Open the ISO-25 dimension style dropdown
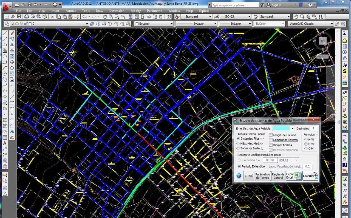 249,17
